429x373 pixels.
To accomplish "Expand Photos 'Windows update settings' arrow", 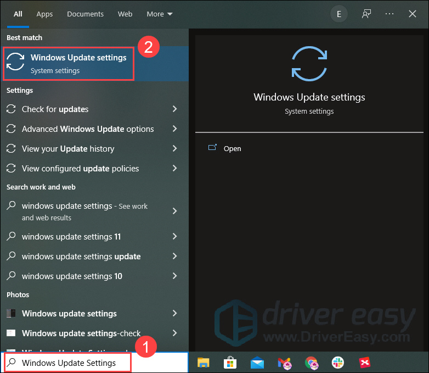I will tap(174, 313).
